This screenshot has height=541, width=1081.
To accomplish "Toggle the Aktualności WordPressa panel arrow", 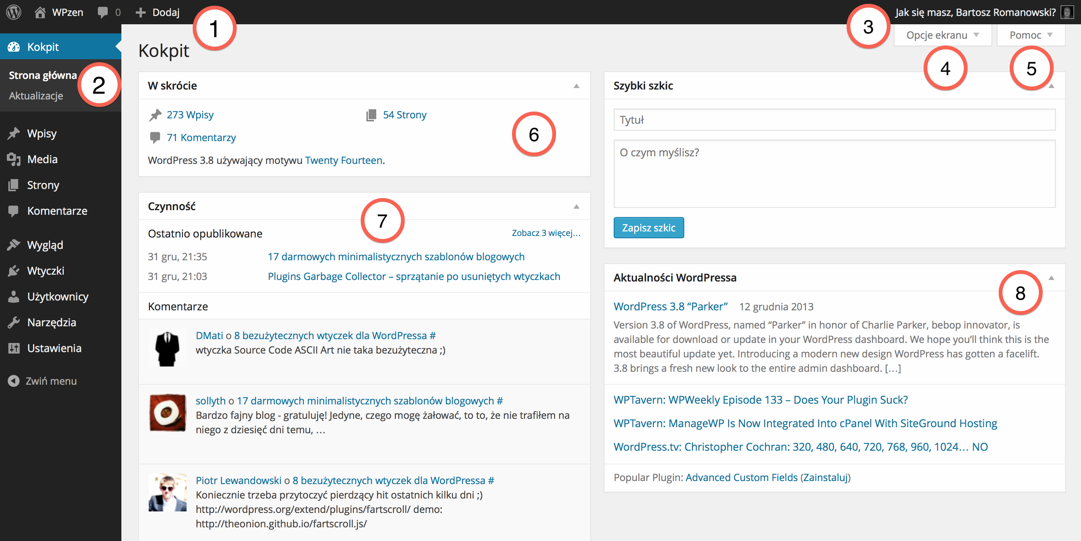I will tap(1051, 278).
